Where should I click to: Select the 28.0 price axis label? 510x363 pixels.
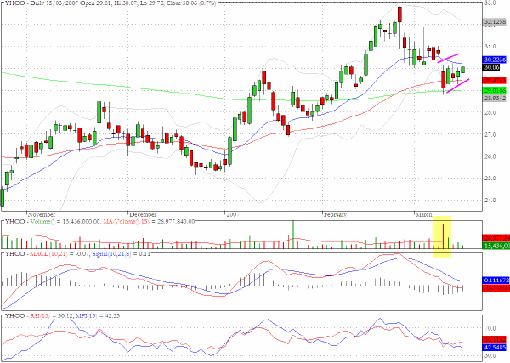click(x=490, y=112)
